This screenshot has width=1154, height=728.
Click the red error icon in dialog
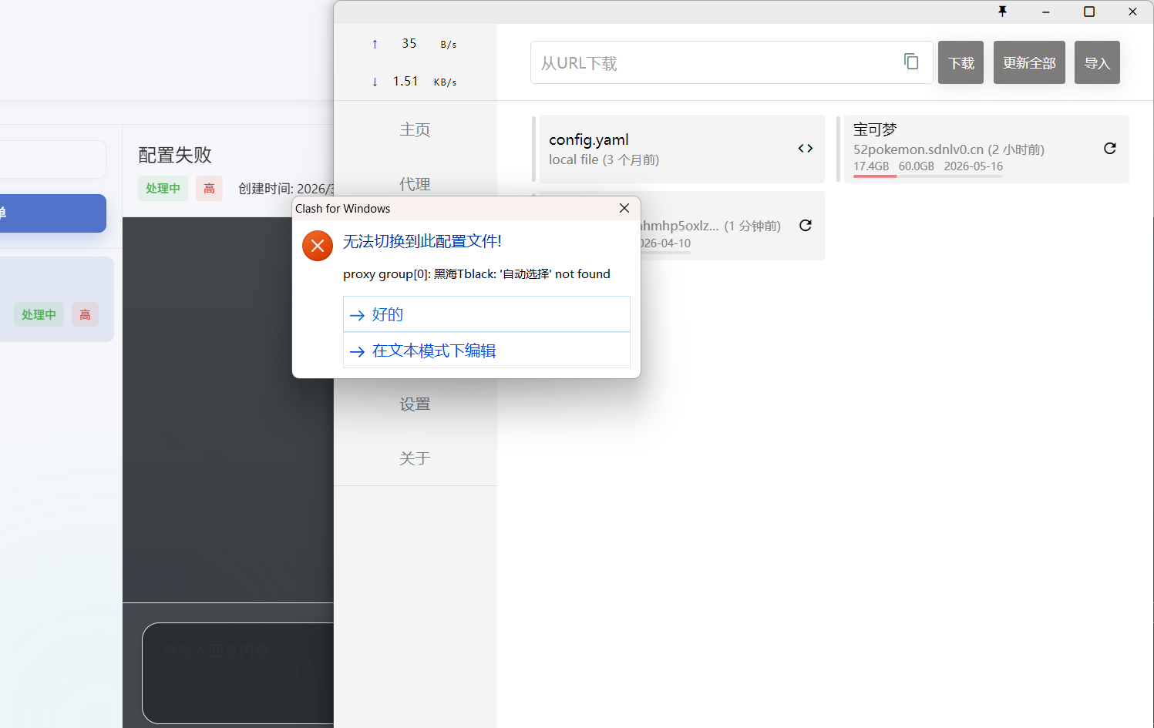318,246
